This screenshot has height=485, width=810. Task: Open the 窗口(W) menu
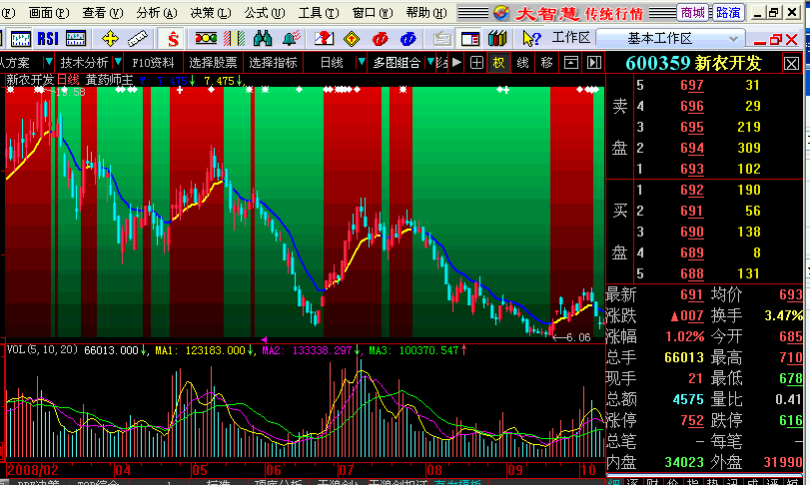(373, 12)
